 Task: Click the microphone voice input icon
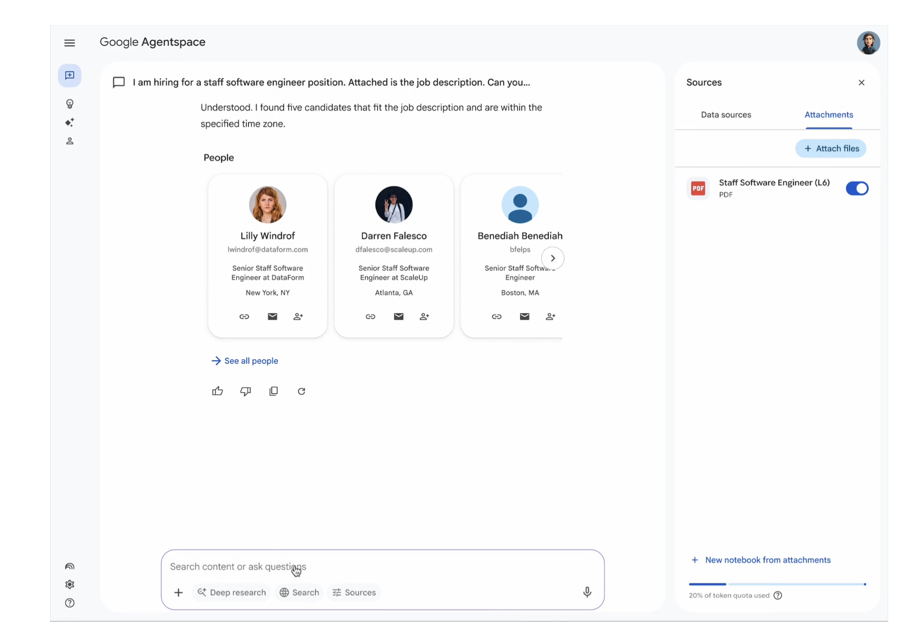(x=587, y=592)
